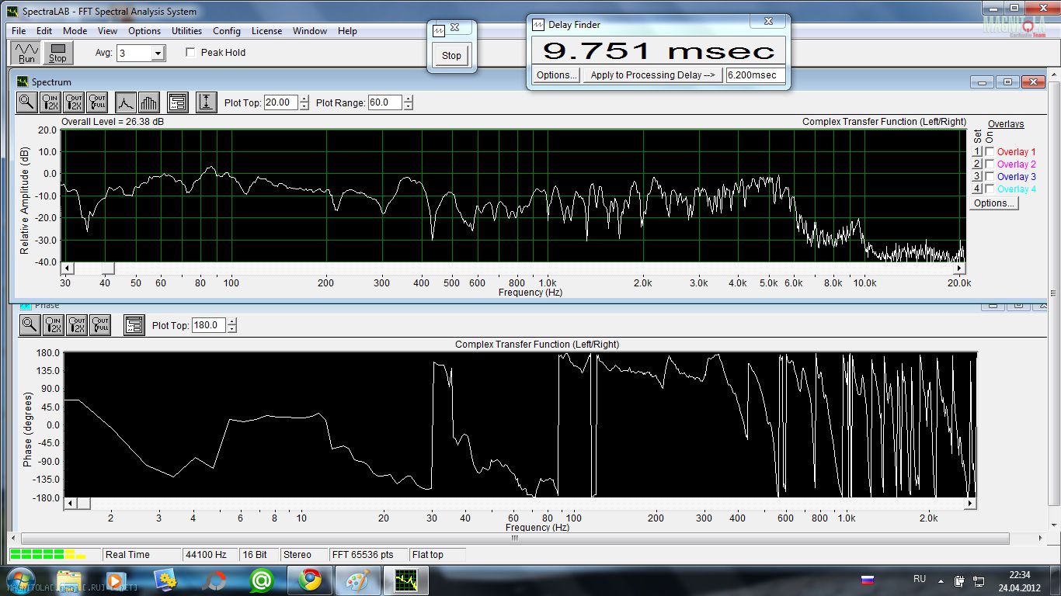Open Windows Explorer from taskbar
This screenshot has width=1061, height=596.
point(70,580)
